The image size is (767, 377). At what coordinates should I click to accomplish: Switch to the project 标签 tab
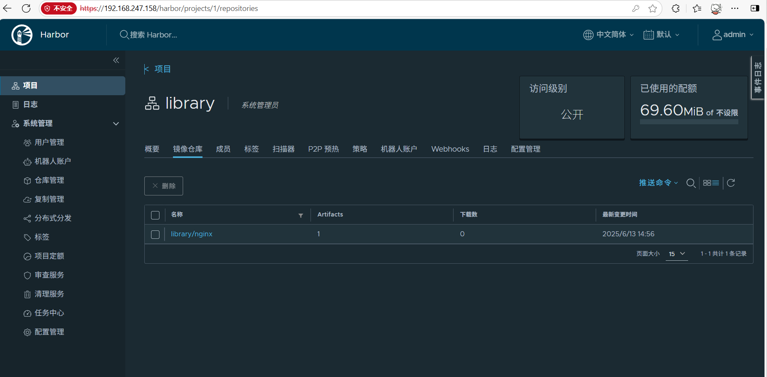pyautogui.click(x=251, y=149)
